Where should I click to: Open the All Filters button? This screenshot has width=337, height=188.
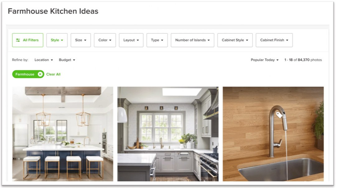click(x=28, y=40)
